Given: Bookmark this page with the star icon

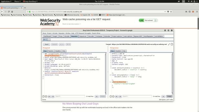Looking at the screenshot, I should (x=171, y=12).
